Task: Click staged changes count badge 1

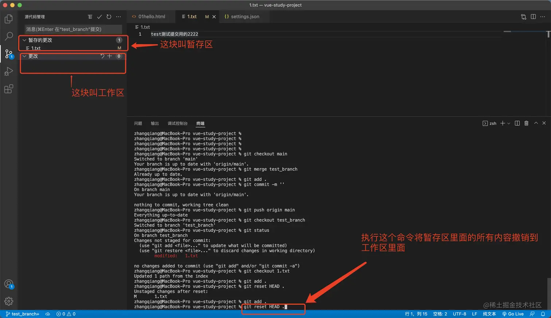Action: [x=119, y=40]
